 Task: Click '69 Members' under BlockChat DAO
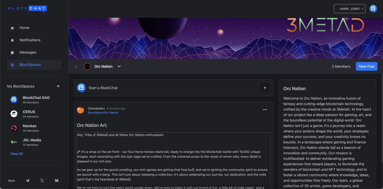31,102
